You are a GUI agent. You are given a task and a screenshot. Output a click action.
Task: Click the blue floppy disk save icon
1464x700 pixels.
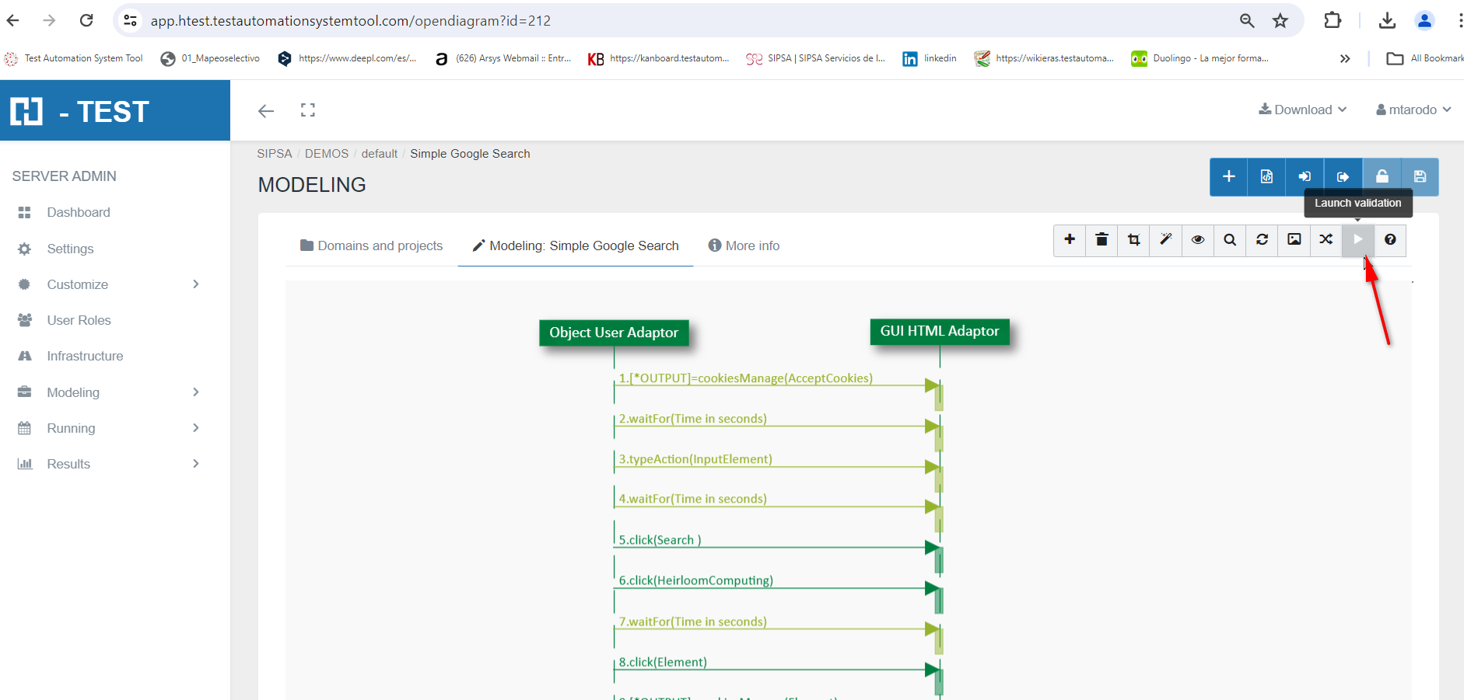click(x=1420, y=177)
